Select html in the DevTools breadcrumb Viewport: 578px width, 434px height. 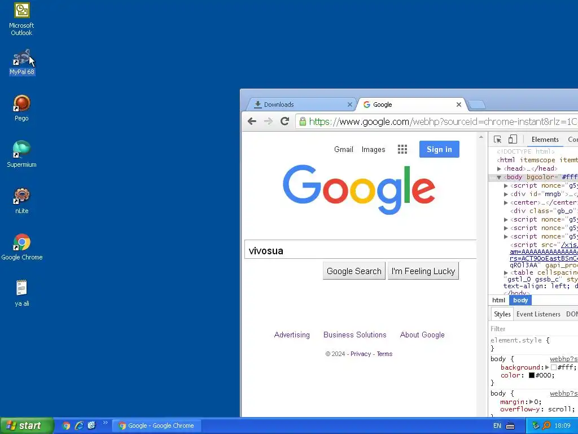point(498,301)
